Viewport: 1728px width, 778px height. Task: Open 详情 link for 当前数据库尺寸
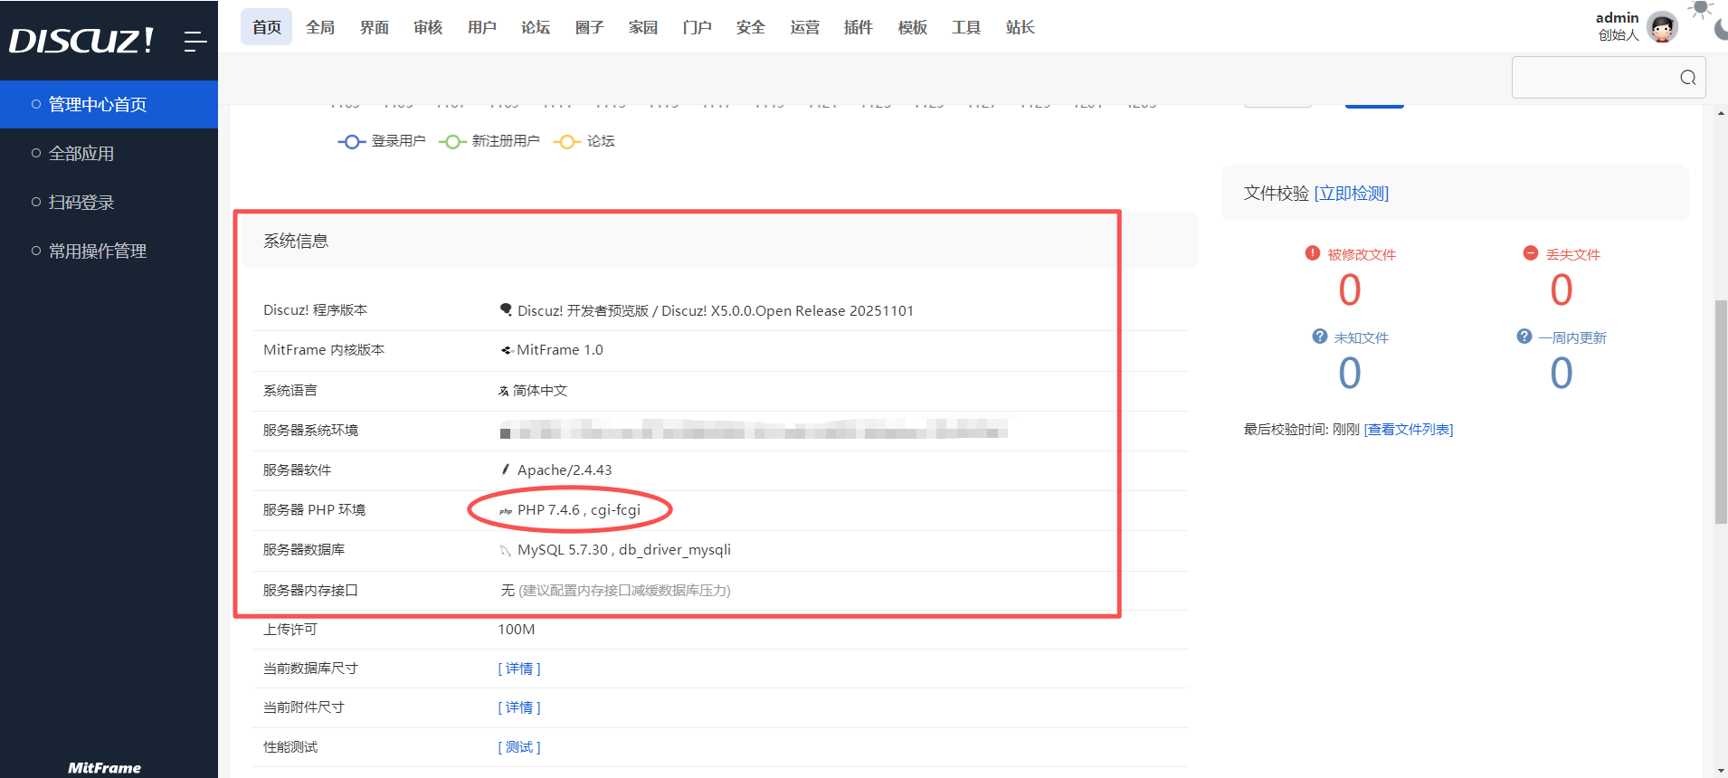[x=519, y=669]
